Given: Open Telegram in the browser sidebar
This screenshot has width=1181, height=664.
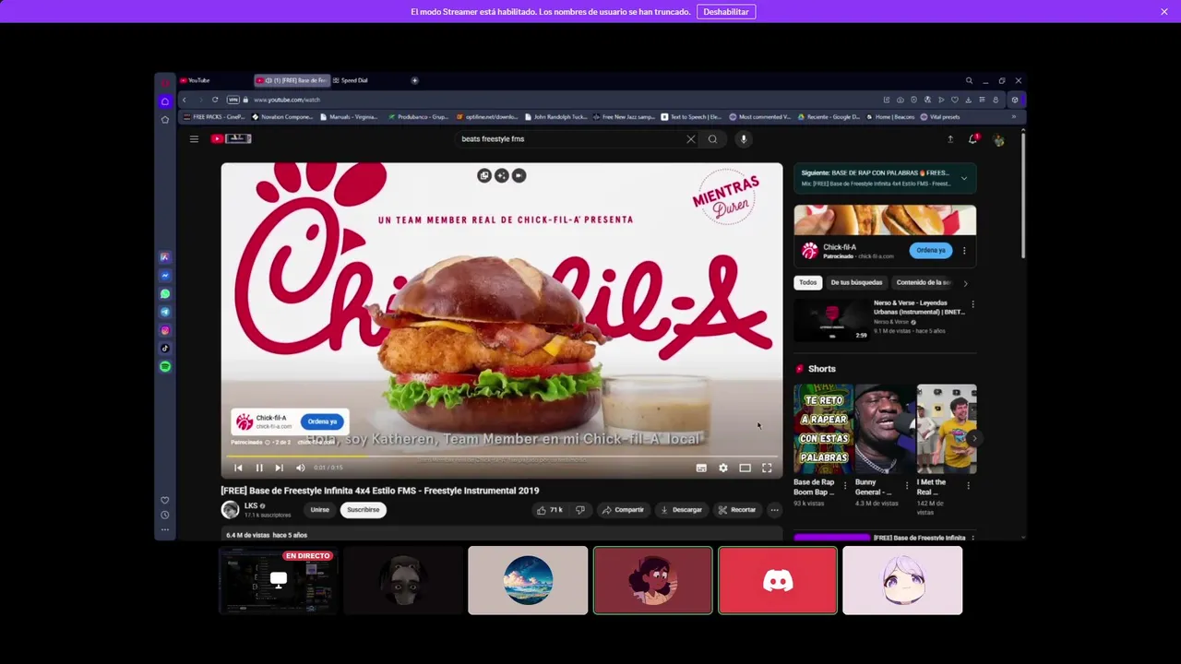Looking at the screenshot, I should coord(165,313).
